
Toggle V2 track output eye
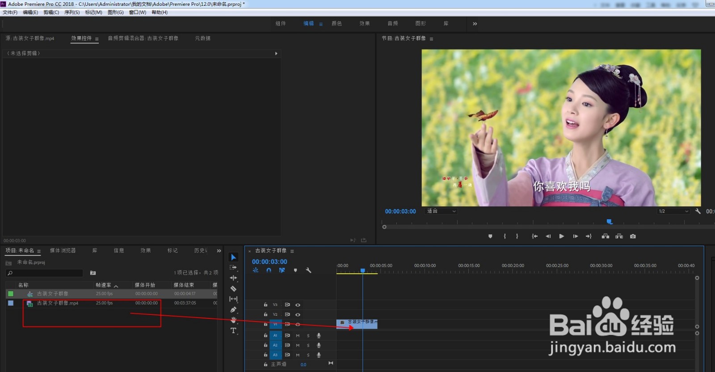point(298,315)
